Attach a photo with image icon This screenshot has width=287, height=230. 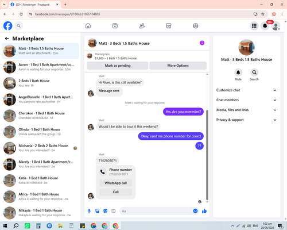click(97, 211)
